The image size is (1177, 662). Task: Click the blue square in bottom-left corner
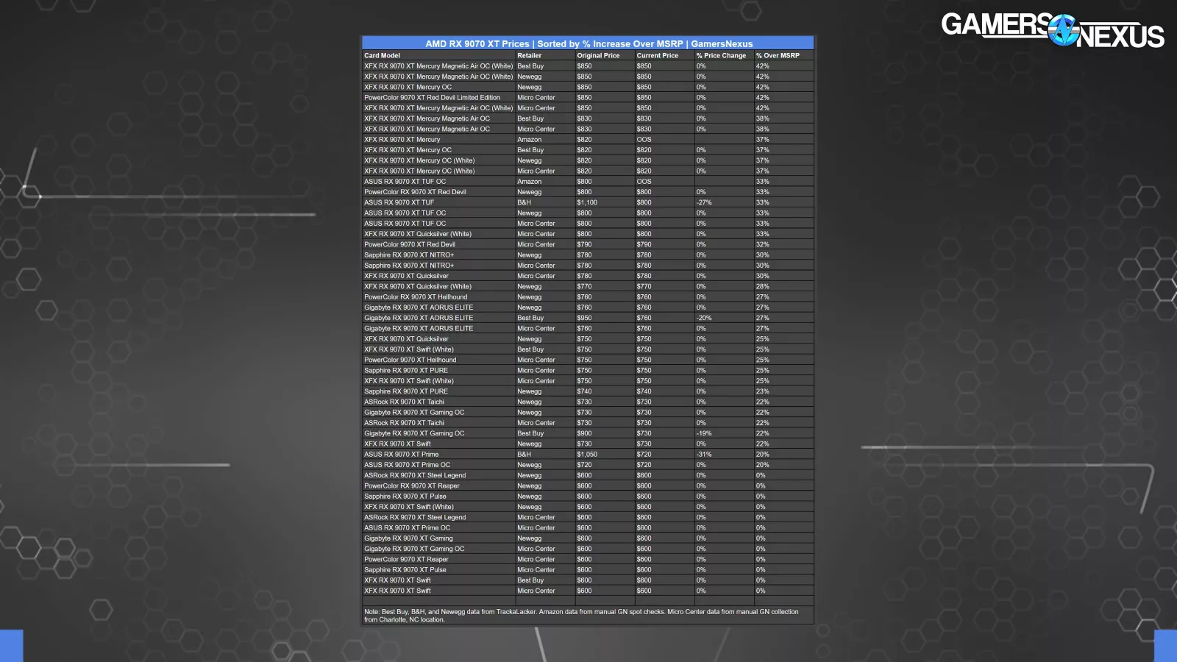pyautogui.click(x=11, y=646)
